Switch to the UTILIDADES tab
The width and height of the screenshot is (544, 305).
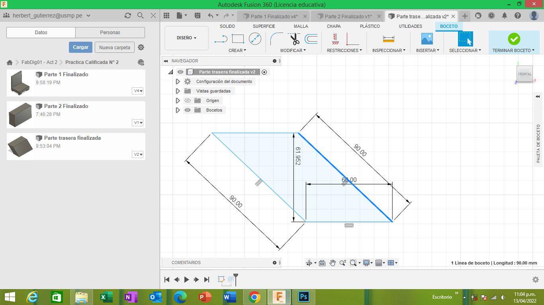point(411,26)
